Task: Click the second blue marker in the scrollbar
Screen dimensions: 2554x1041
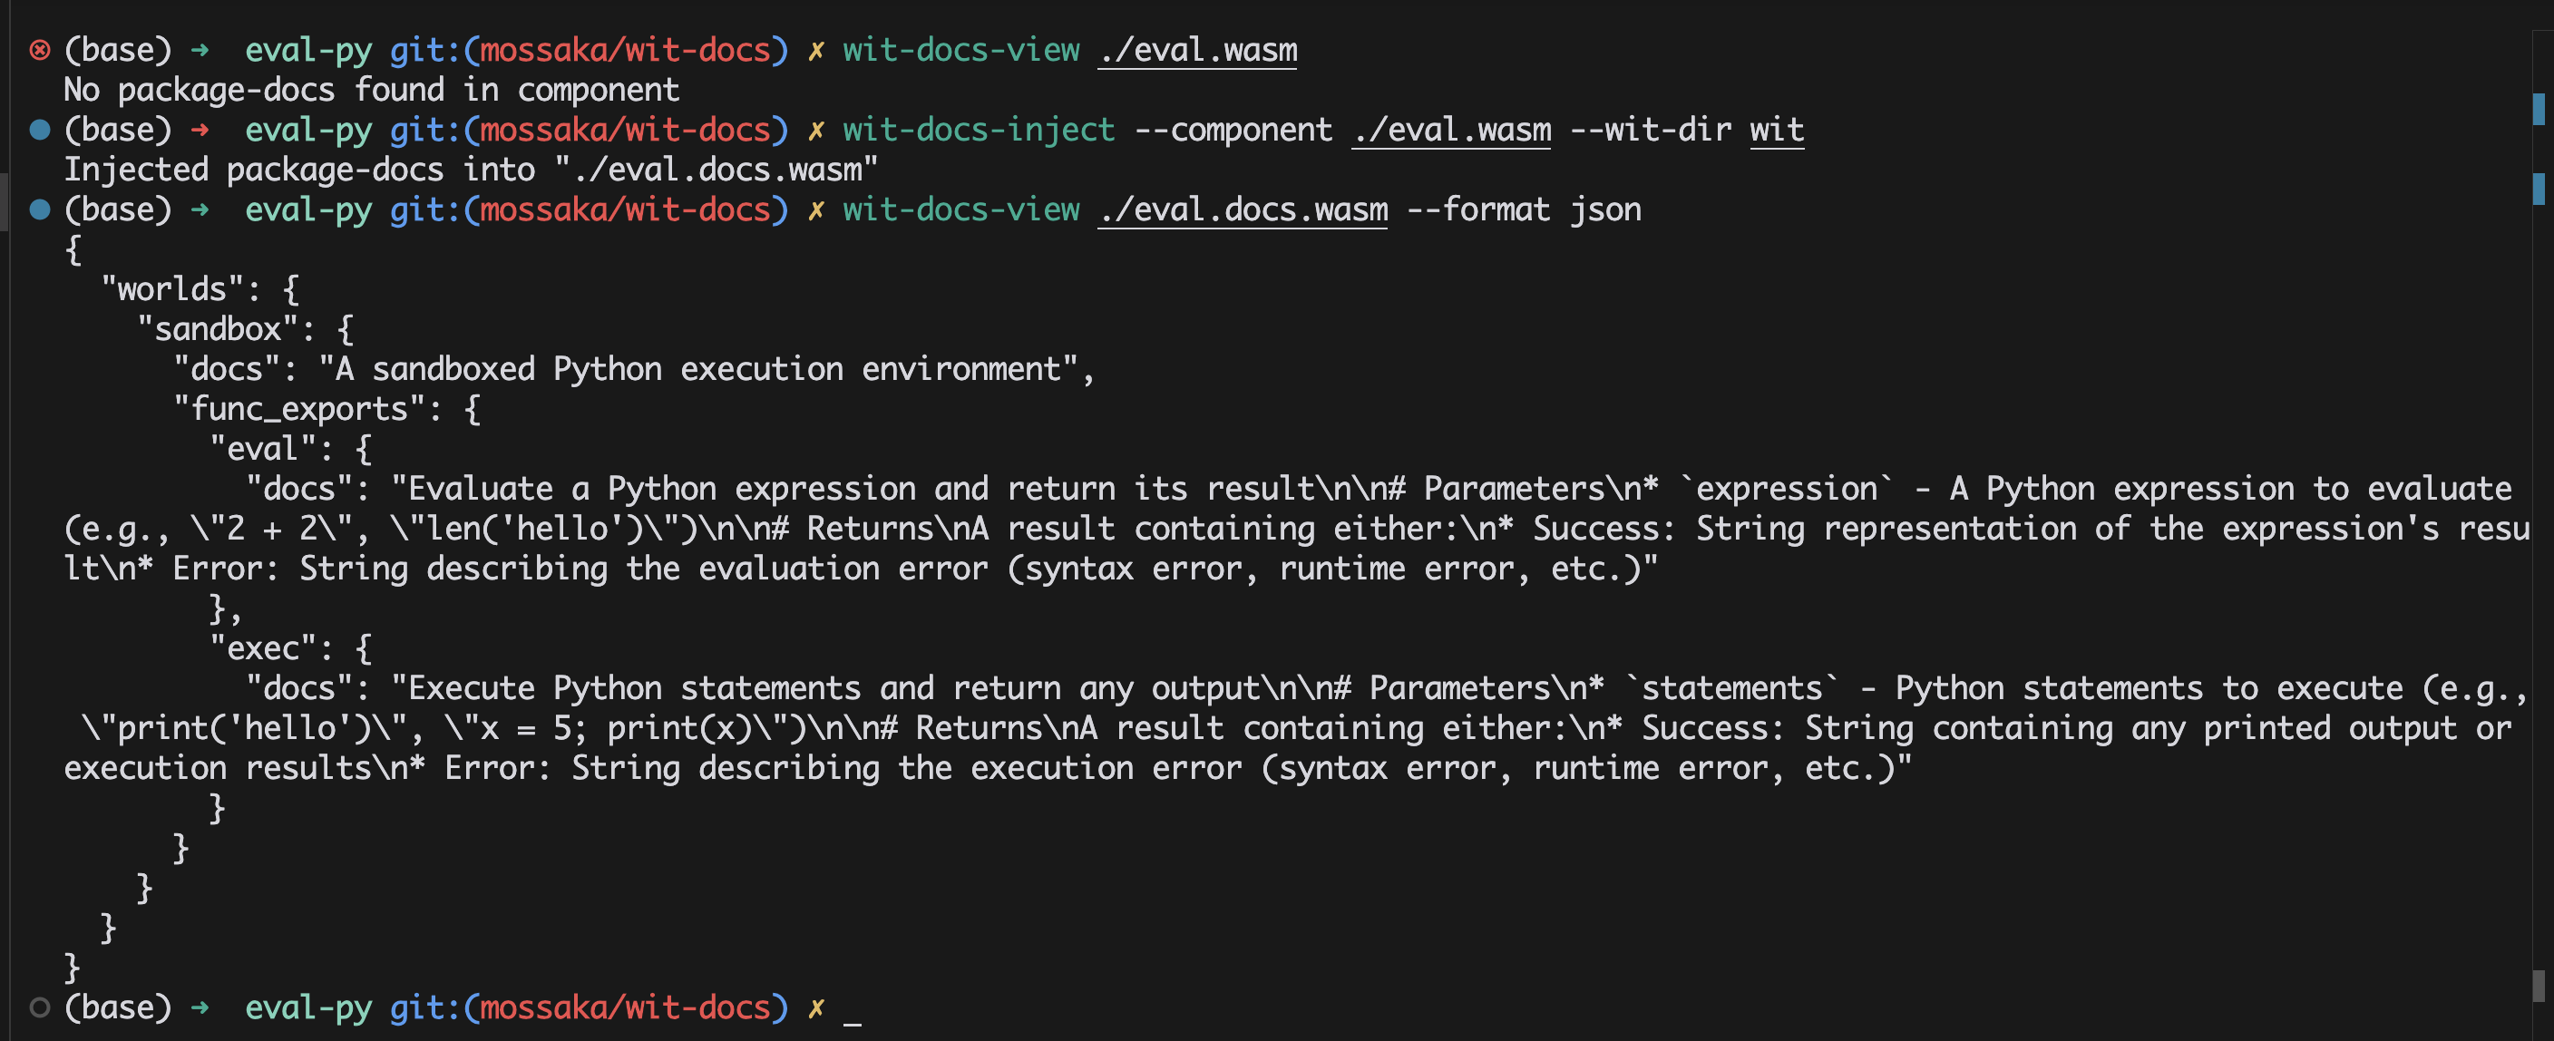Action: pyautogui.click(x=2539, y=189)
